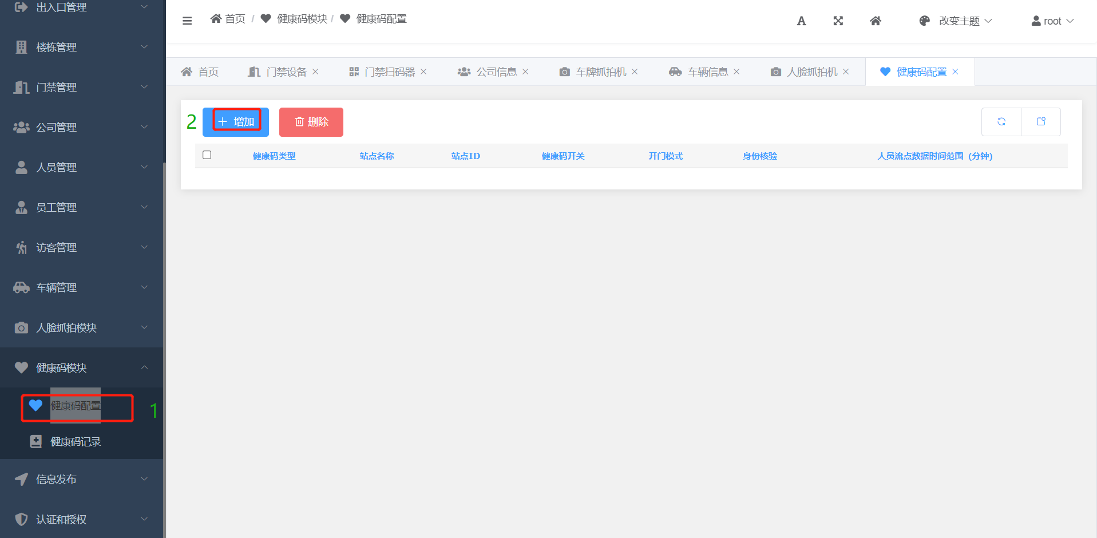Viewport: 1097px width, 538px height.
Task: Click the refresh table icon
Action: (x=1001, y=121)
